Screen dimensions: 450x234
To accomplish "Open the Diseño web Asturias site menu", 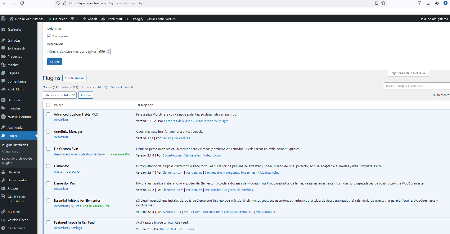I will click(27, 19).
